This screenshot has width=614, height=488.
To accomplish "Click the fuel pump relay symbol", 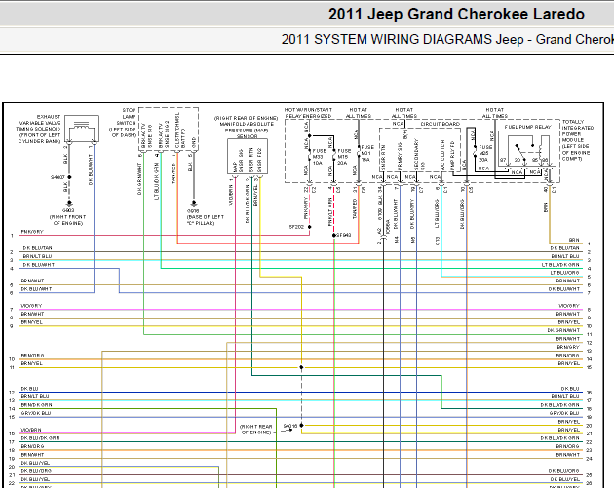I will [531, 150].
